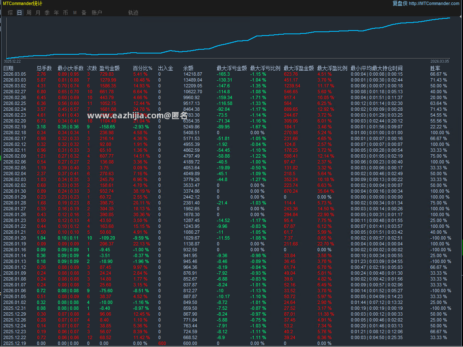Click the 百分比% column header
Viewport: 463px width, 347px height.
click(x=142, y=68)
